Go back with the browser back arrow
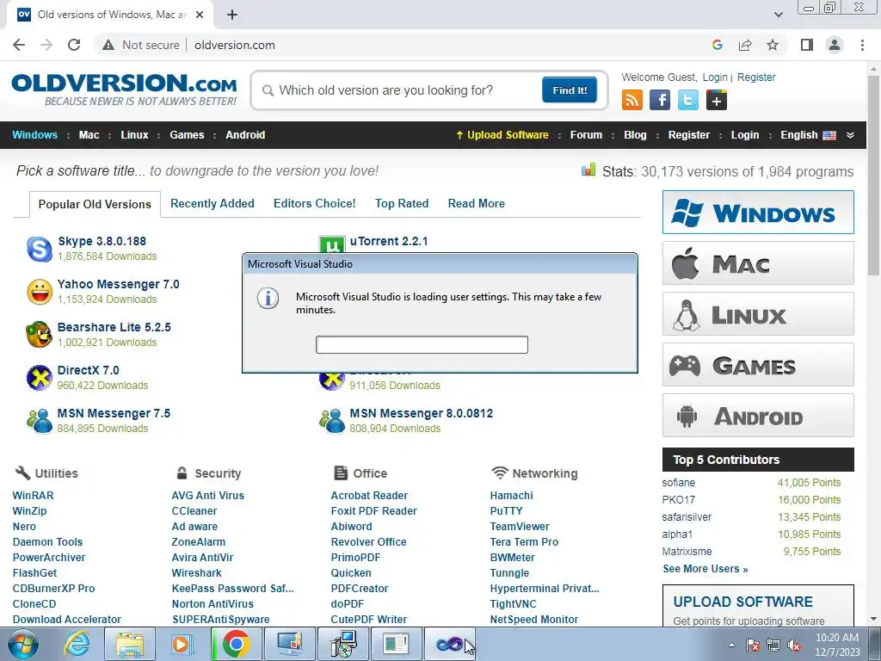The image size is (881, 661). 19,45
